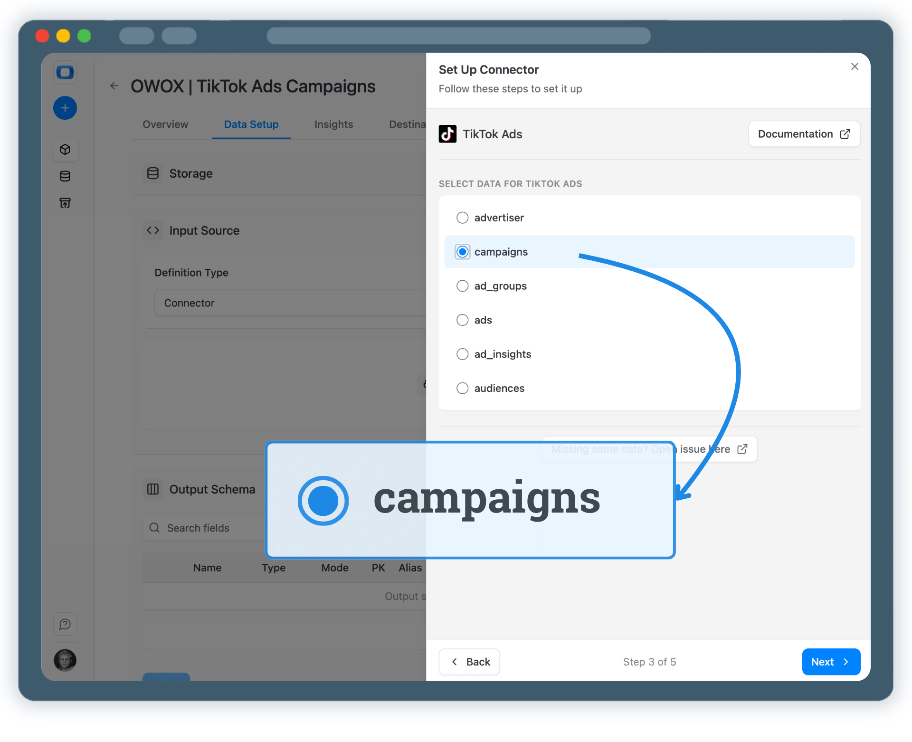Screen dimensions: 912x742
Task: Open the missing data issue link
Action: tap(649, 449)
